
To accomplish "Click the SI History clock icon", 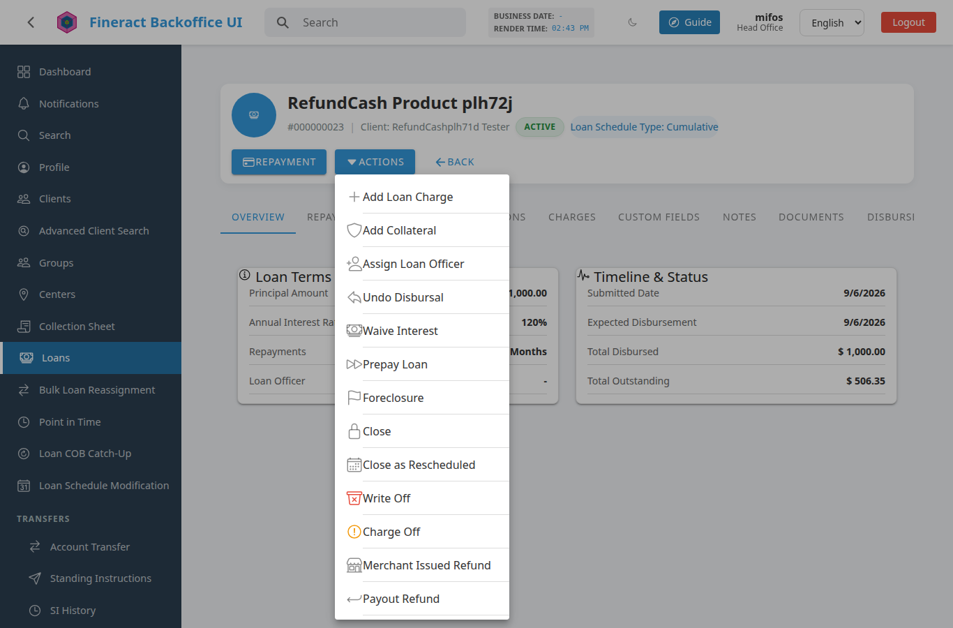I will (x=35, y=611).
